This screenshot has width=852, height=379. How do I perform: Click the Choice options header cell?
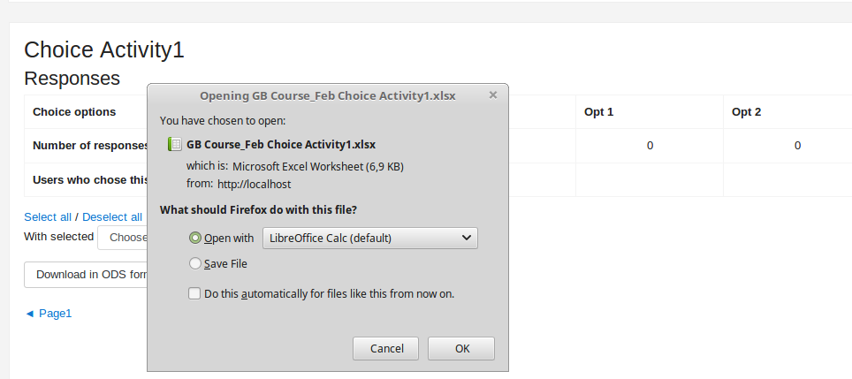[x=74, y=112]
